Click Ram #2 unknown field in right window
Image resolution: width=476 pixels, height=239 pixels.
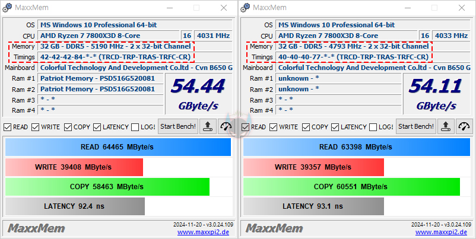pyautogui.click(x=338, y=89)
